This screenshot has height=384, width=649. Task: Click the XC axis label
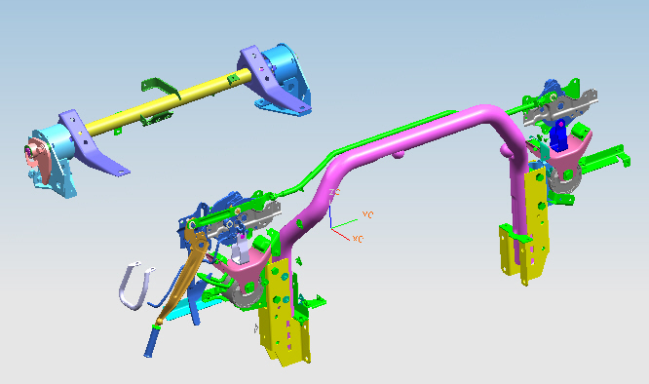pos(358,239)
